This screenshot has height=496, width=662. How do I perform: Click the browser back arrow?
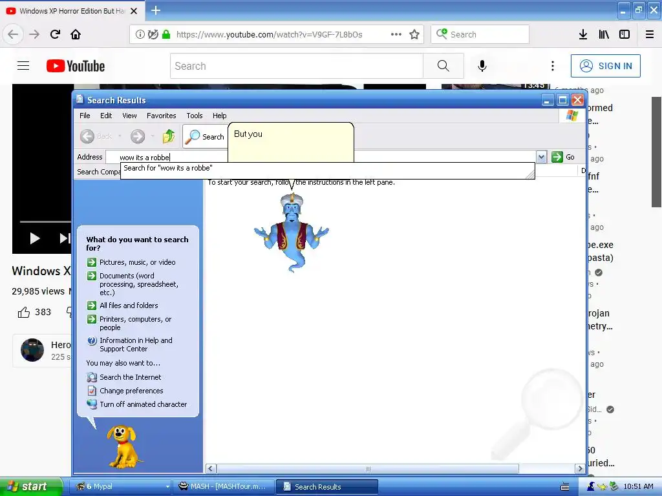coord(13,34)
